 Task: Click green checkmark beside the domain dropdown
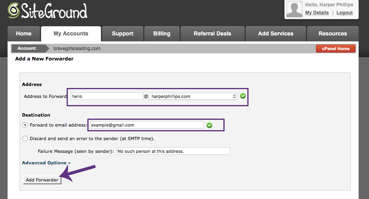[243, 96]
